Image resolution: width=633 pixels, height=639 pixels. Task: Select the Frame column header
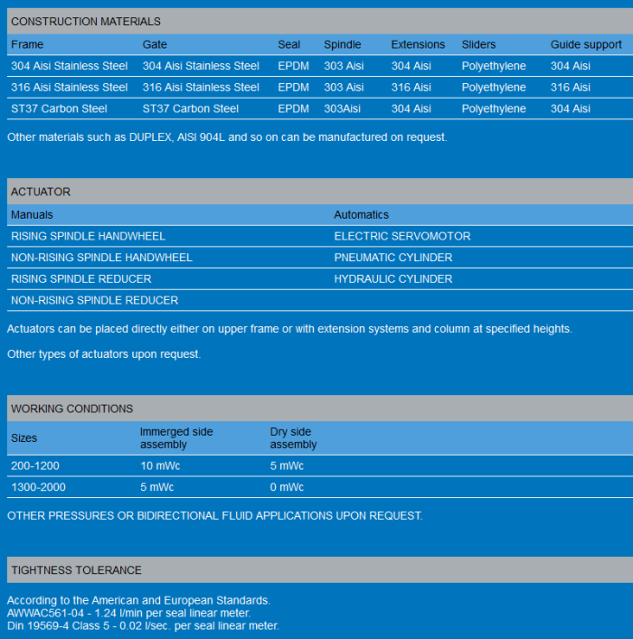pyautogui.click(x=27, y=44)
